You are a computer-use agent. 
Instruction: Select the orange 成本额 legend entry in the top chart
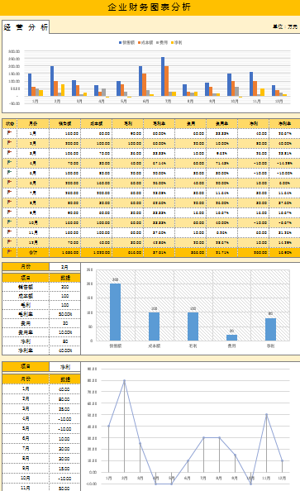pos(145,43)
